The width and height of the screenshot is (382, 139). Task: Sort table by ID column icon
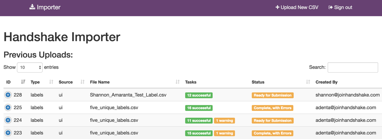point(23,82)
